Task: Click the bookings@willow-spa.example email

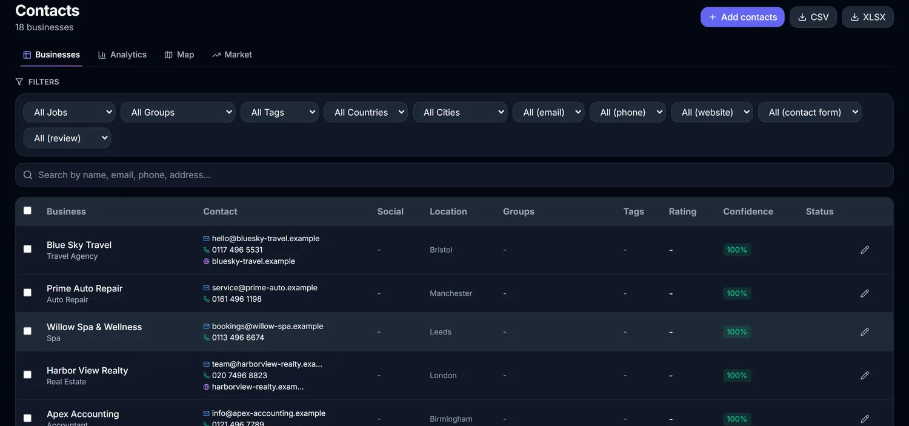Action: [267, 326]
